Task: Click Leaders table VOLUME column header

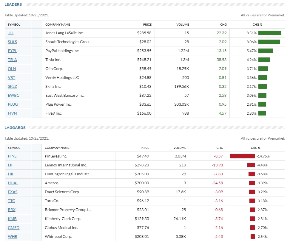Action: pos(183,24)
